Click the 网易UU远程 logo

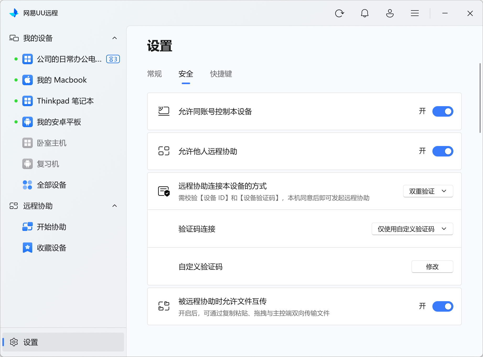click(x=14, y=13)
